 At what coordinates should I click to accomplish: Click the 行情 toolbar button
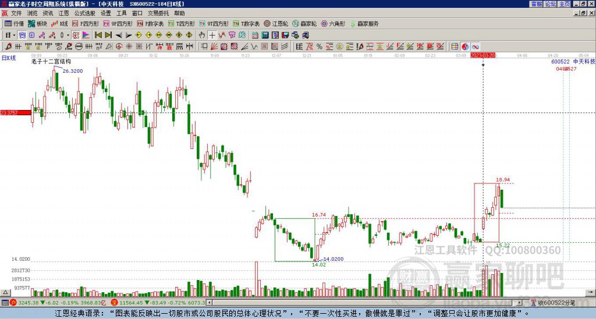click(x=15, y=23)
